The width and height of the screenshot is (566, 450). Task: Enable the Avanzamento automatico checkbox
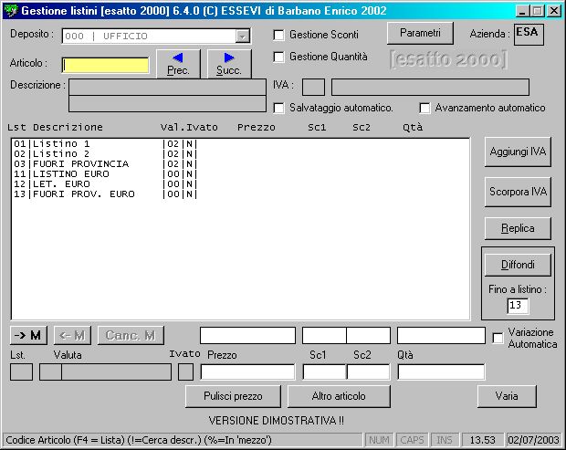424,108
